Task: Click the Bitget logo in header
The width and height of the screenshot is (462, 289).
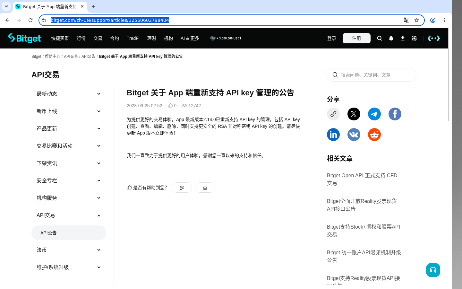Action: click(24, 38)
